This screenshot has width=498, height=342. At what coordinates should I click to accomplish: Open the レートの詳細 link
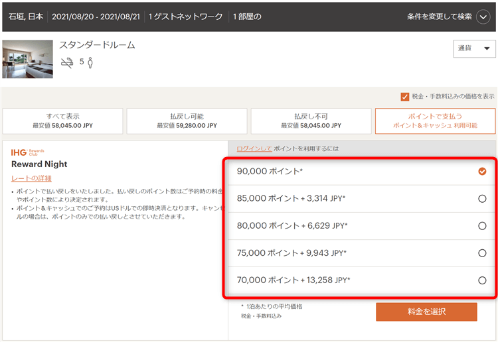(x=31, y=178)
